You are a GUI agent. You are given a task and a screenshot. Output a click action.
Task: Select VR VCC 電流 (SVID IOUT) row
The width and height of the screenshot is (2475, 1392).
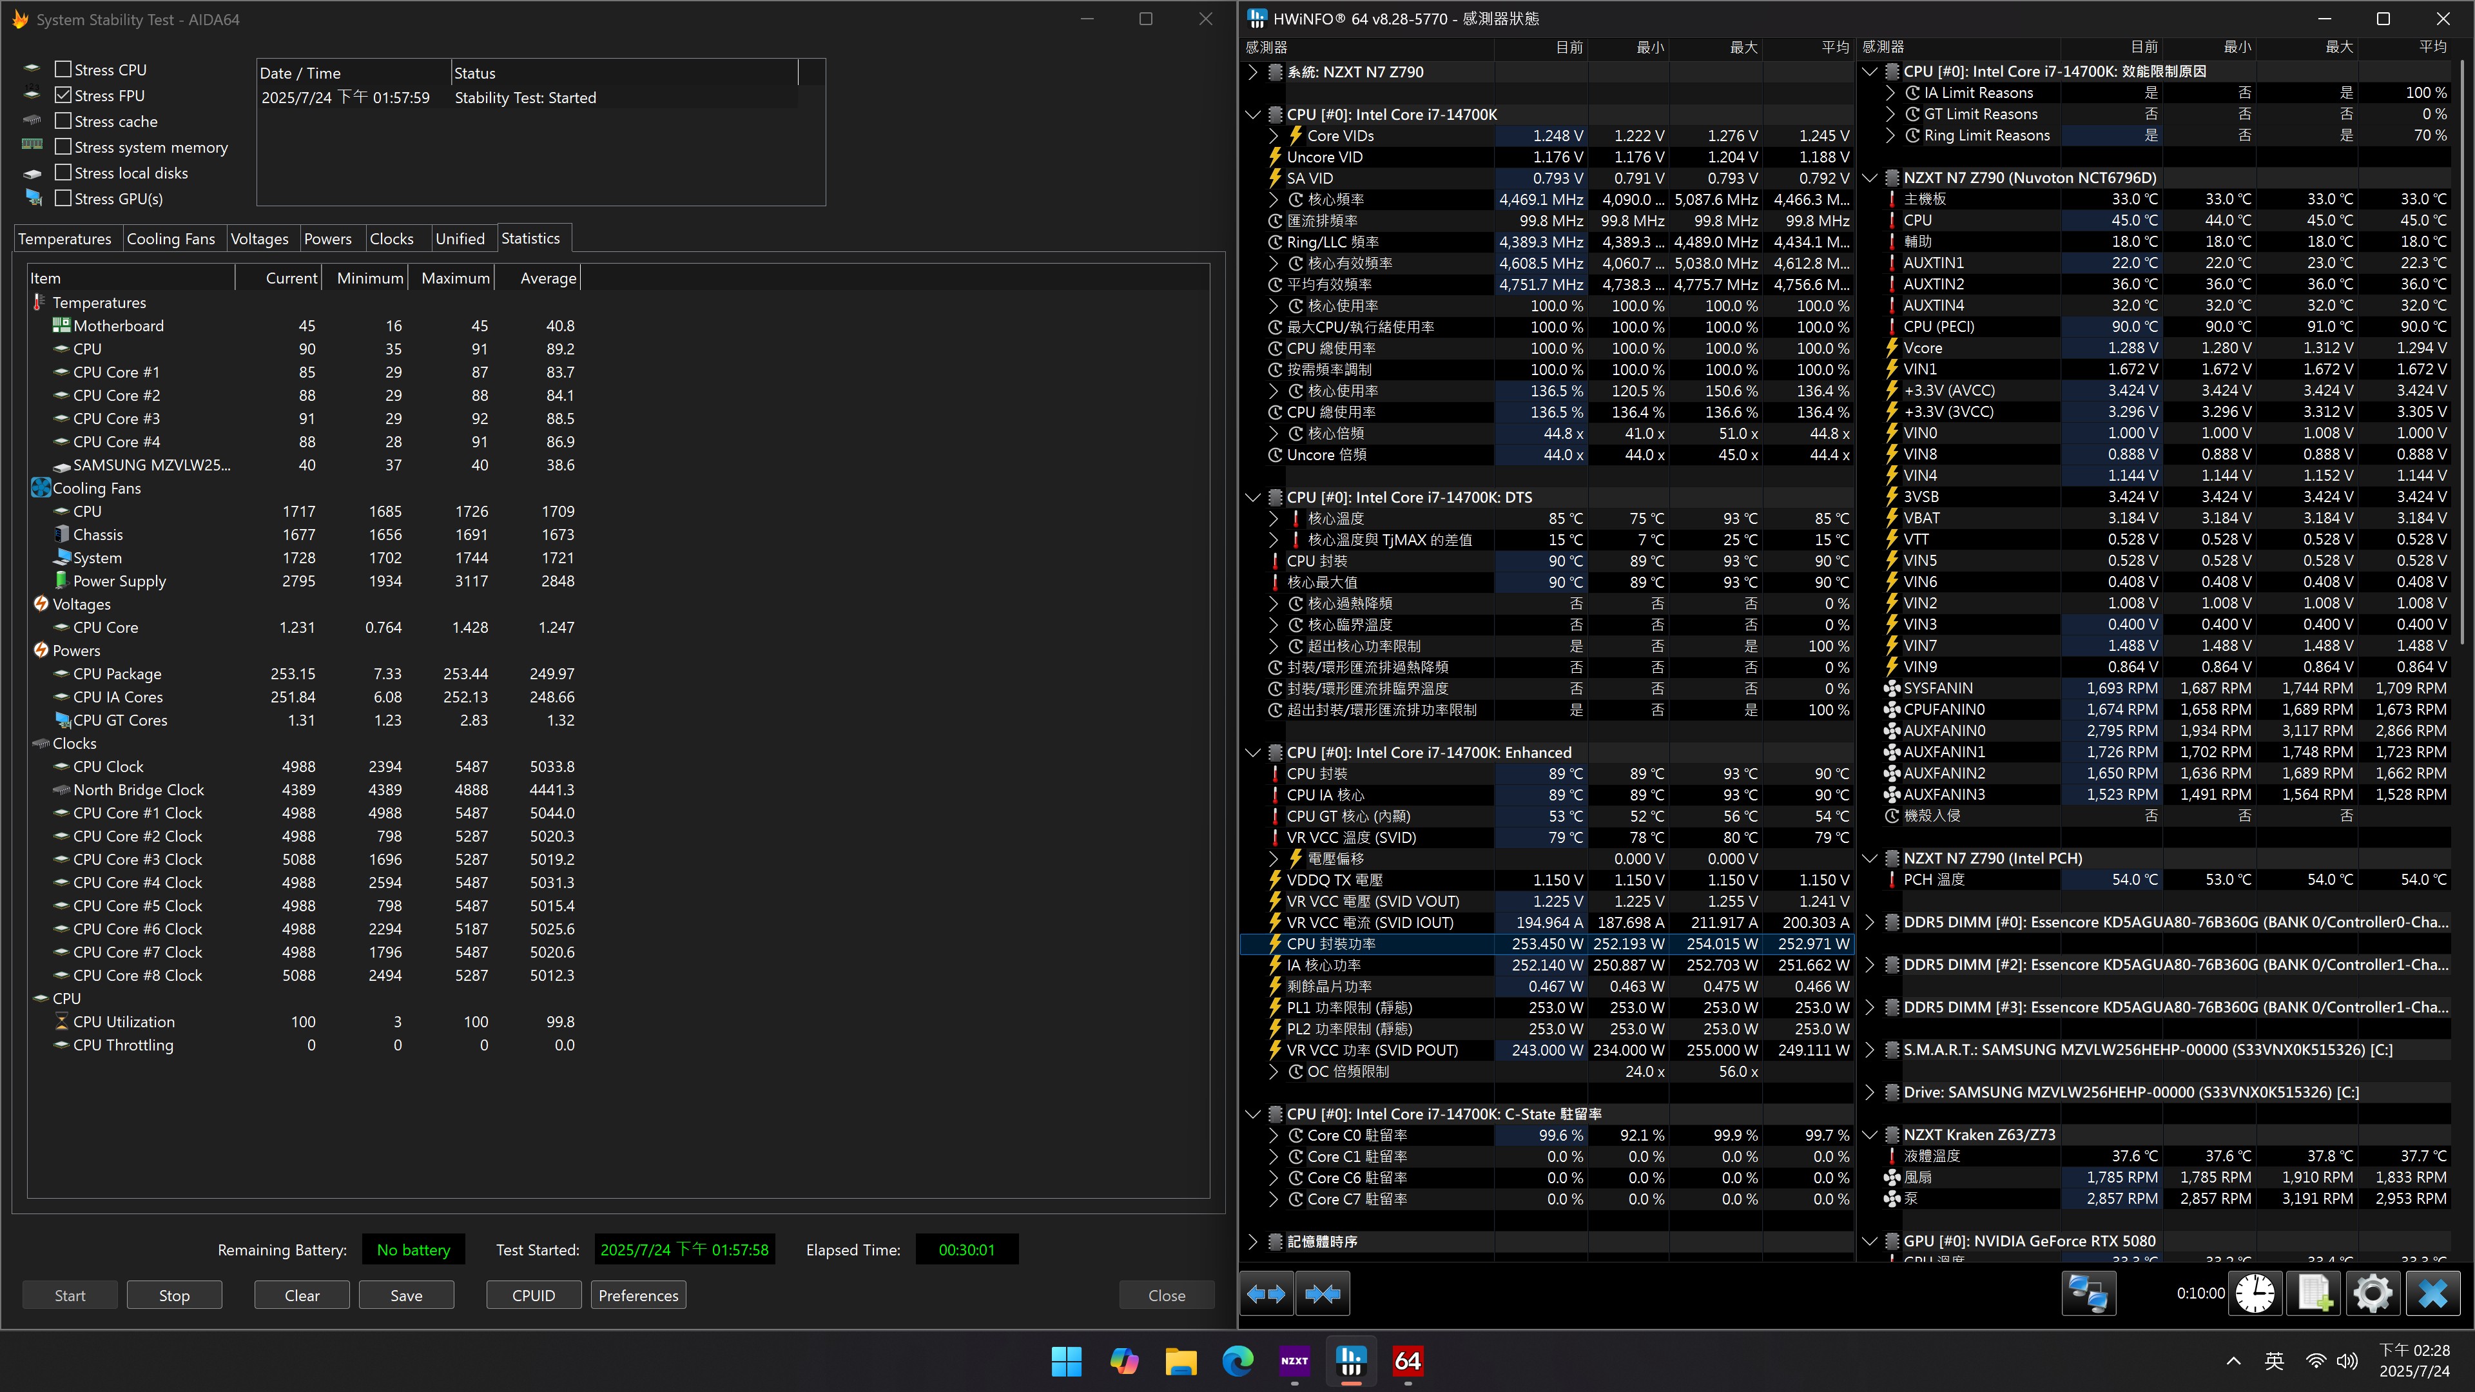click(1549, 922)
